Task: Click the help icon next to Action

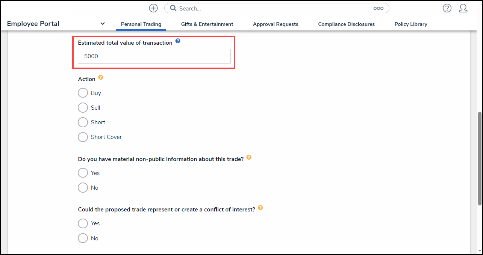Action: [x=100, y=78]
